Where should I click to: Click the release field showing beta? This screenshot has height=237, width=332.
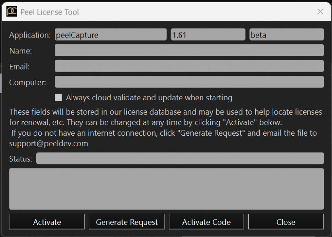tap(287, 34)
